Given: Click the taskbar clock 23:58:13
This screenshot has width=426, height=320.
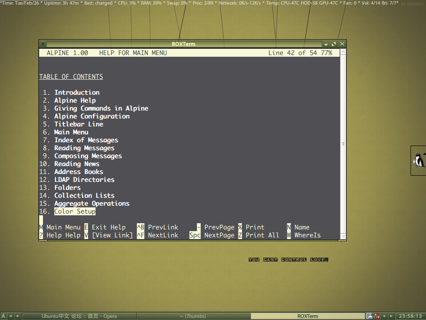Looking at the screenshot, I should tap(410, 316).
